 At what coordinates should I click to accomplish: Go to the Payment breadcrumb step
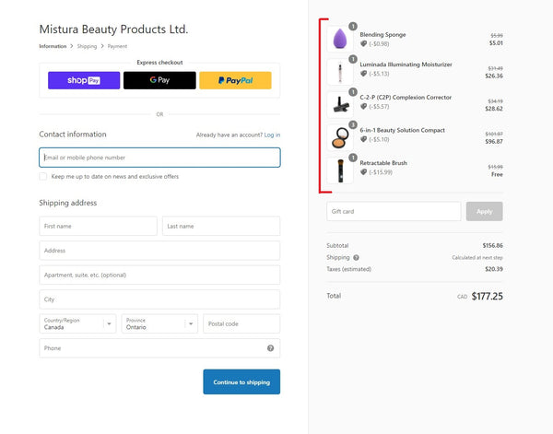[117, 45]
